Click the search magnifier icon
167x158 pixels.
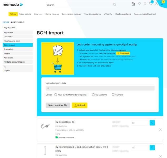point(114,4)
